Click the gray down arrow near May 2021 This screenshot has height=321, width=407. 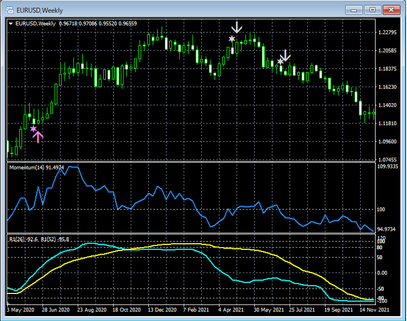[x=285, y=55]
